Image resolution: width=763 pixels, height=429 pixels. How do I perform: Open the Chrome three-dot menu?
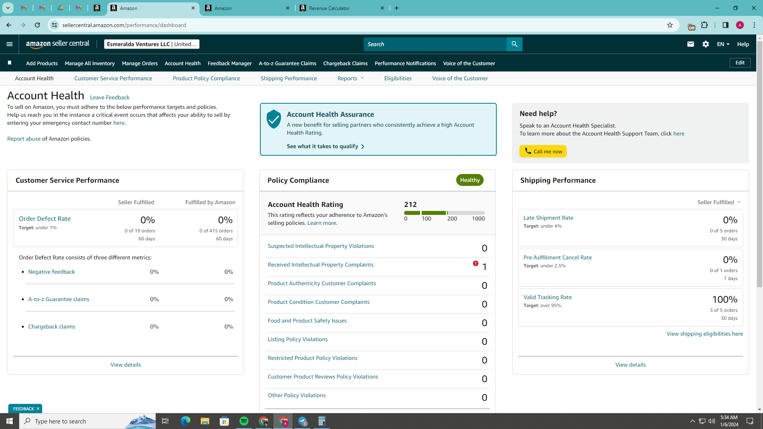pyautogui.click(x=754, y=25)
